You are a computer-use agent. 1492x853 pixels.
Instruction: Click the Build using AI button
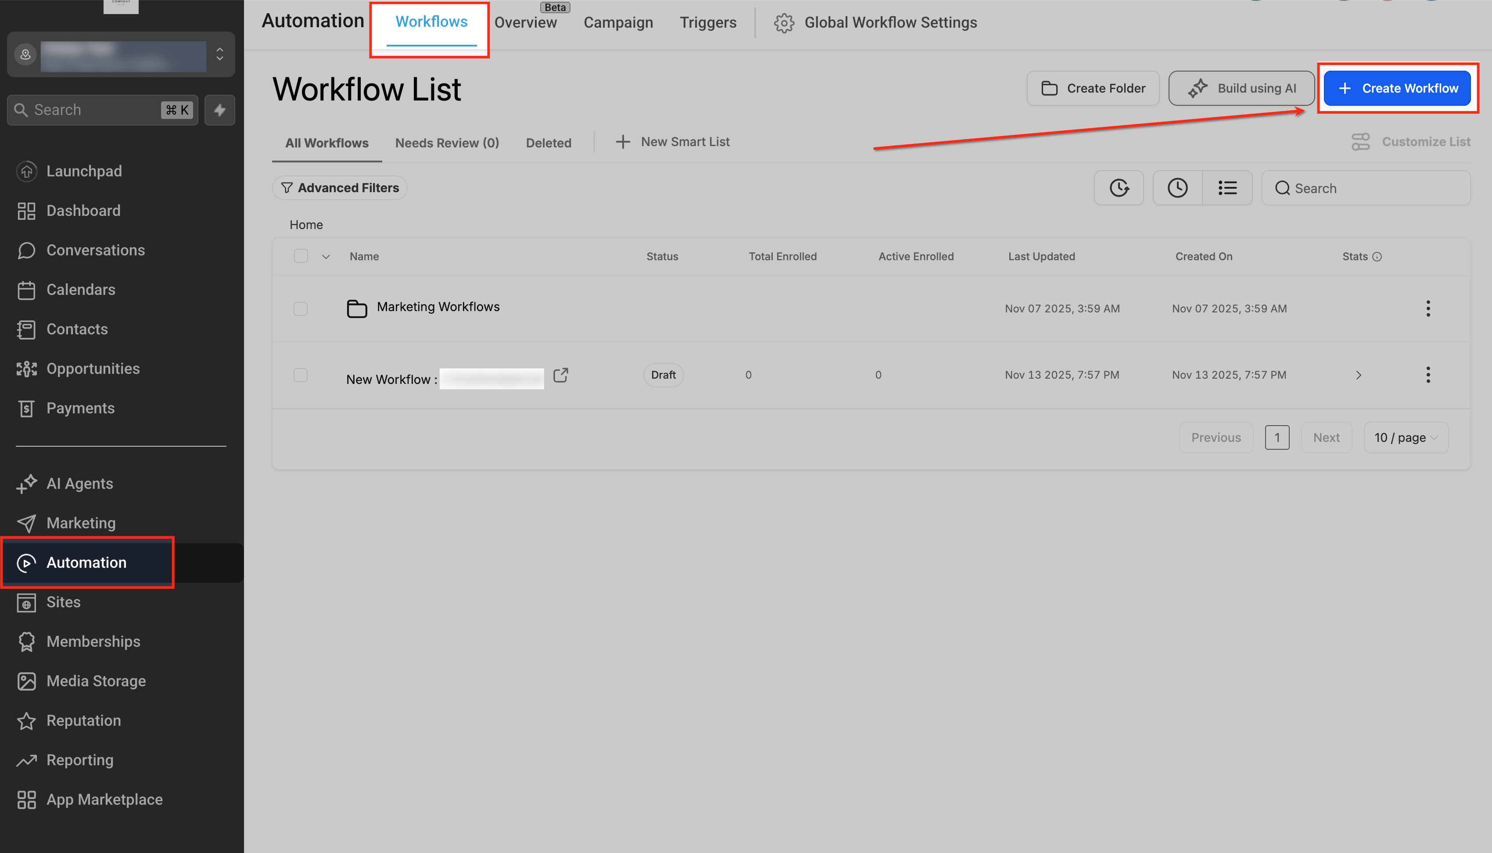[x=1241, y=88]
